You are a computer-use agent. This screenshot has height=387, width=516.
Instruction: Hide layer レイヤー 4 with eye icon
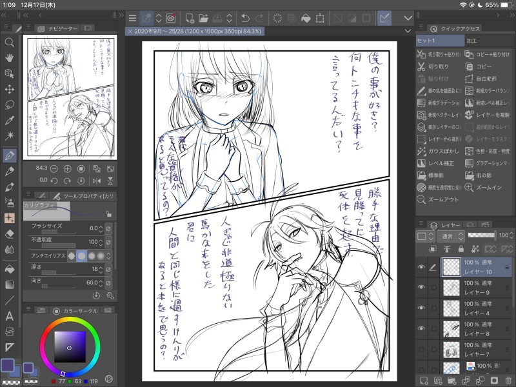point(421,308)
